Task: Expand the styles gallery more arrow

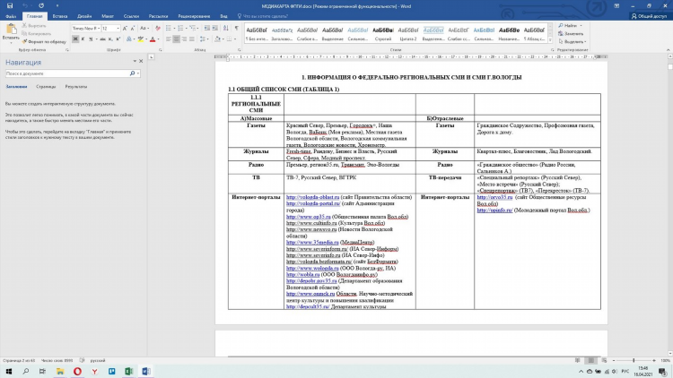Action: click(550, 40)
